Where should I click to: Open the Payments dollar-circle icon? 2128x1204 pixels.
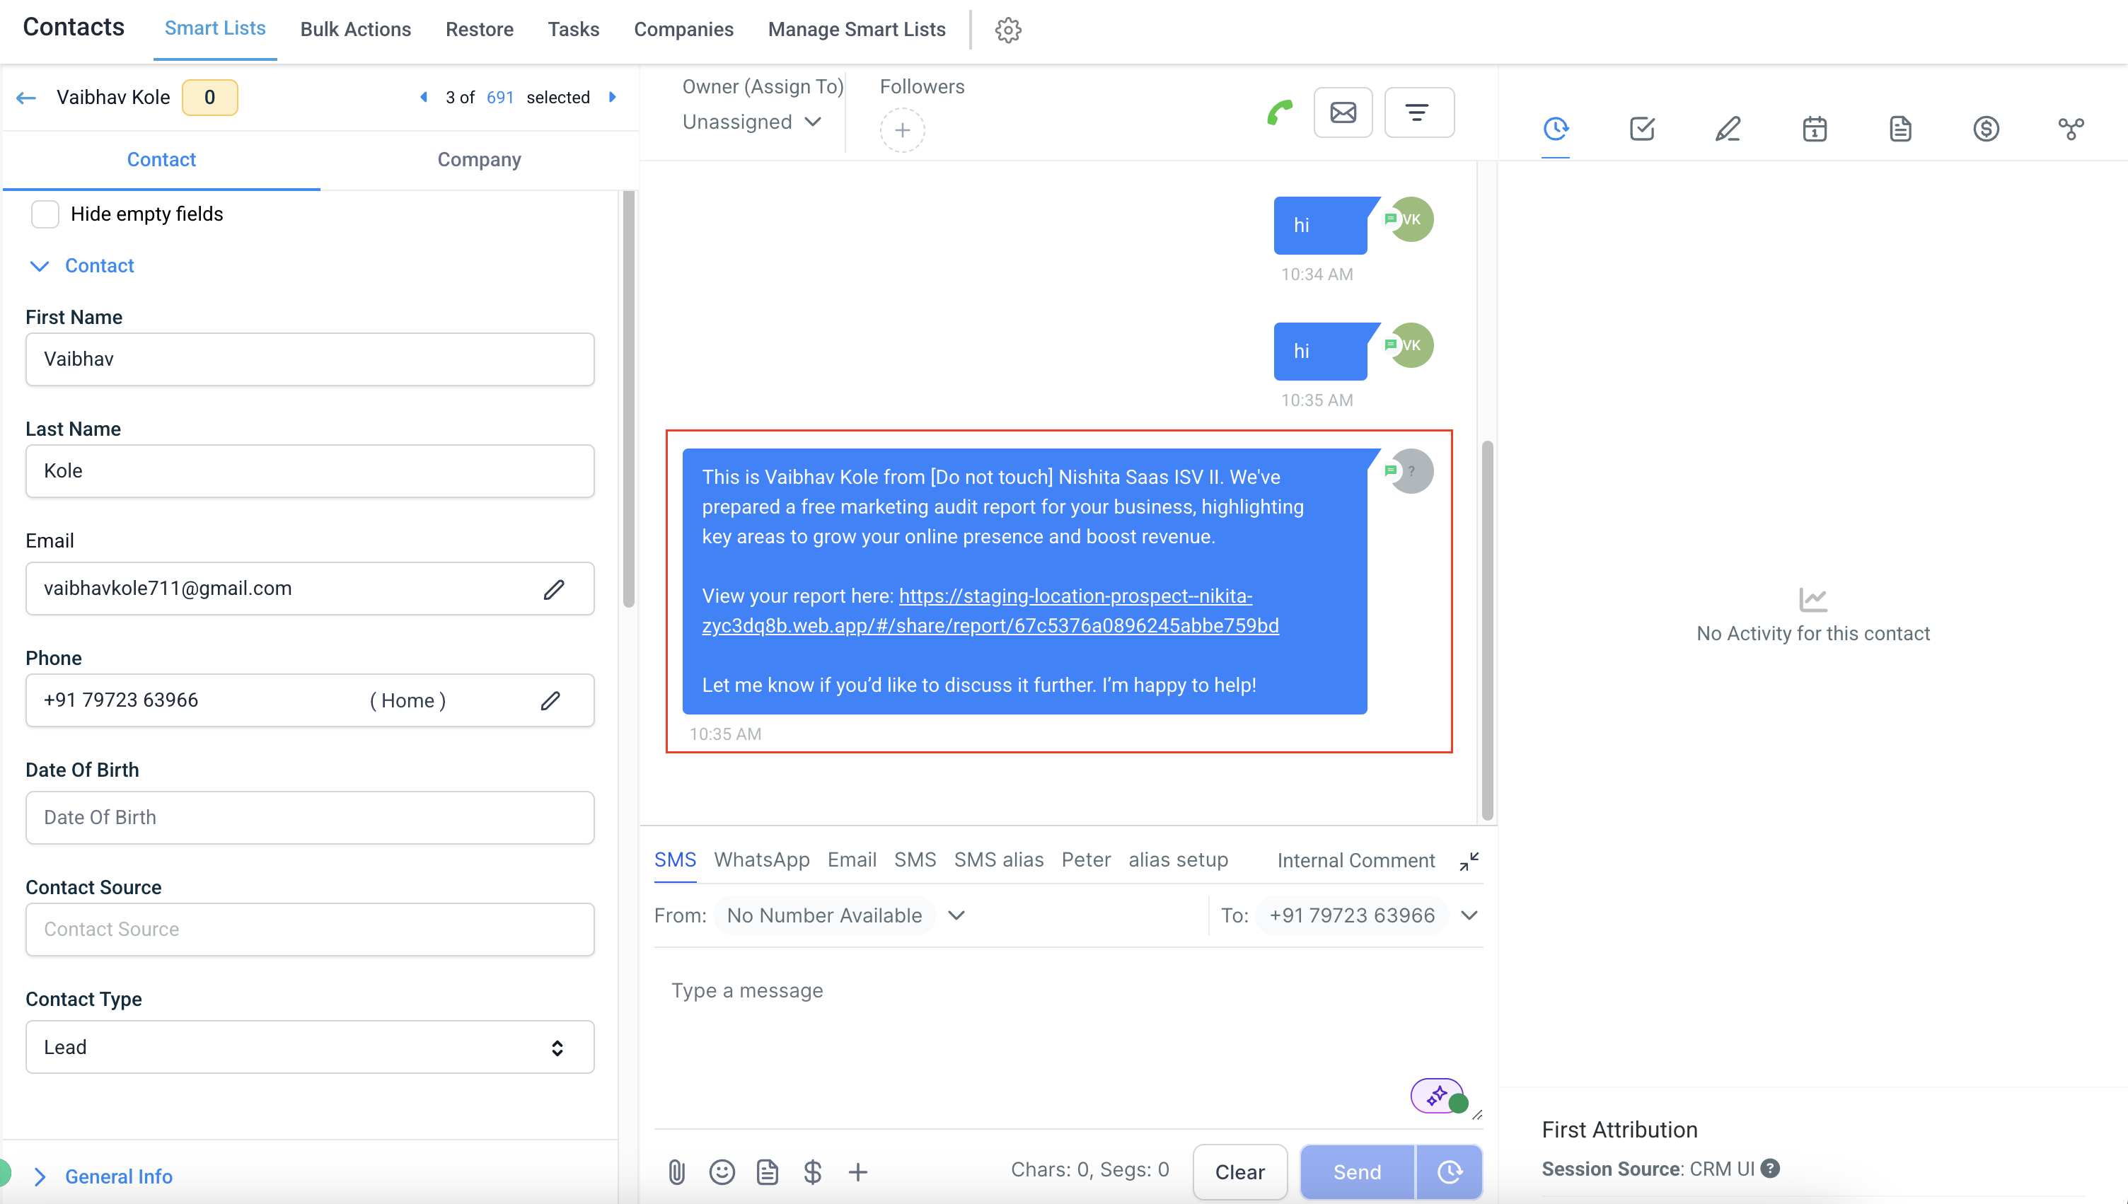click(1986, 129)
